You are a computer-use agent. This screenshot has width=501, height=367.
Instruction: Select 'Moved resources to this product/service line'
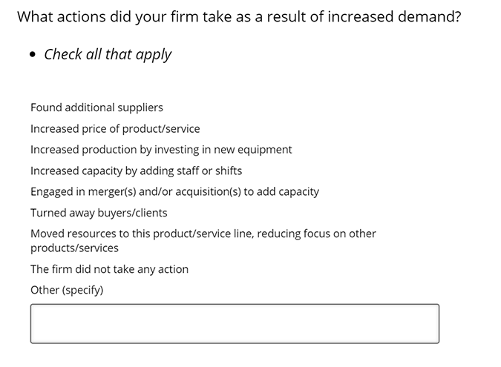(x=203, y=241)
